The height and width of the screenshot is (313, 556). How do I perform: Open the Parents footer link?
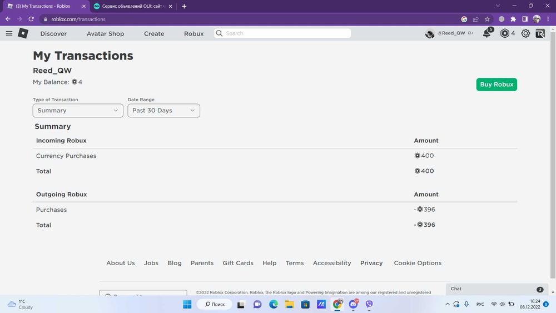tap(202, 263)
